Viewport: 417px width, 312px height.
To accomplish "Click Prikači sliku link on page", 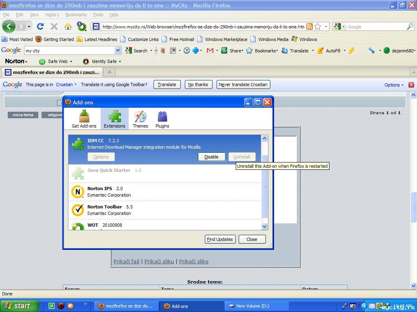I will point(159,261).
